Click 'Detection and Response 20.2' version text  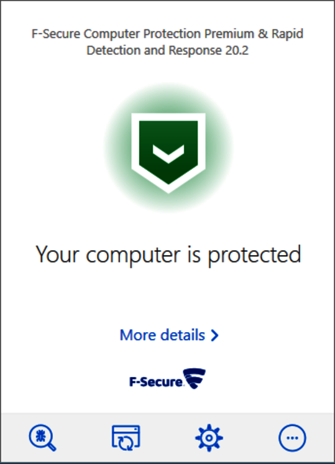[167, 50]
